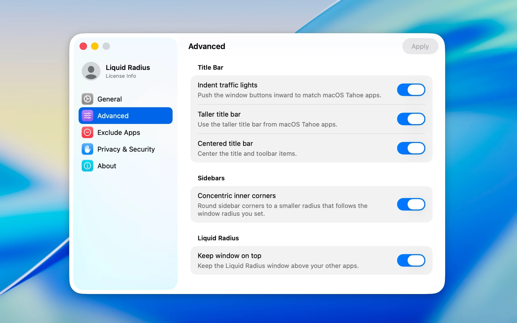Select the Advanced sidebar item
517x323 pixels.
click(126, 116)
